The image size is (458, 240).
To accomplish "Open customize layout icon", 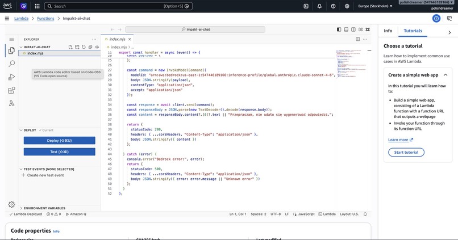I will coord(361,30).
